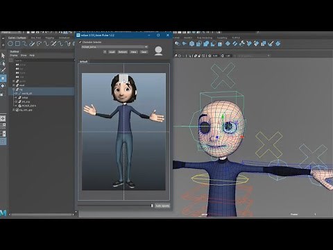Expand the jnt_org node in Outliner
The image size is (333, 250).
pos(16,101)
